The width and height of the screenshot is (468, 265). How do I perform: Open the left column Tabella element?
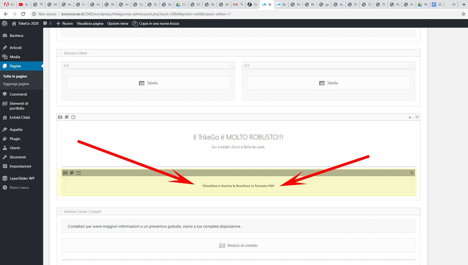148,83
